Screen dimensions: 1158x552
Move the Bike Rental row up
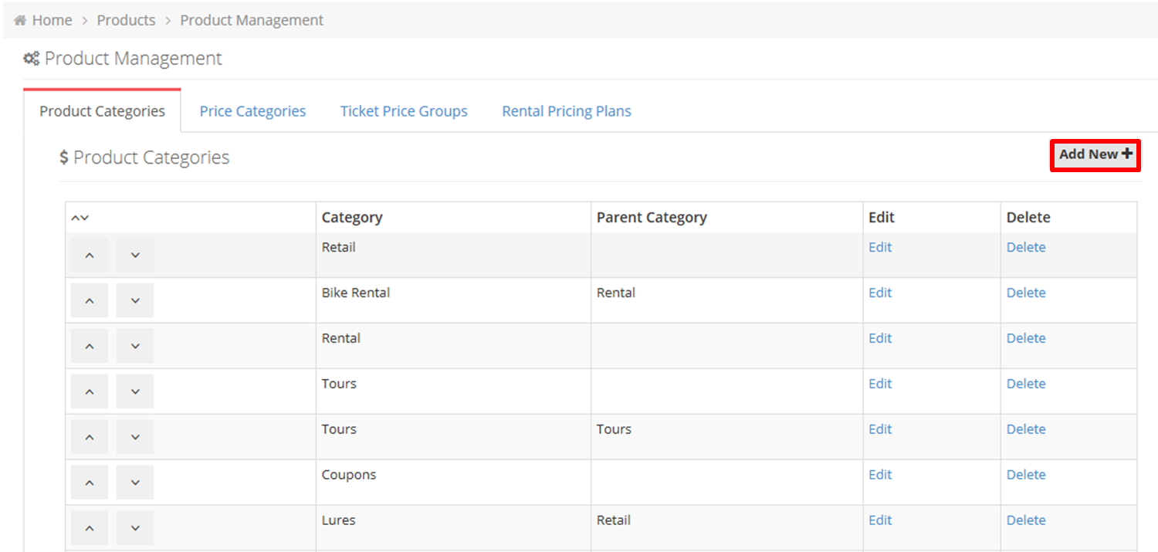[x=90, y=301]
